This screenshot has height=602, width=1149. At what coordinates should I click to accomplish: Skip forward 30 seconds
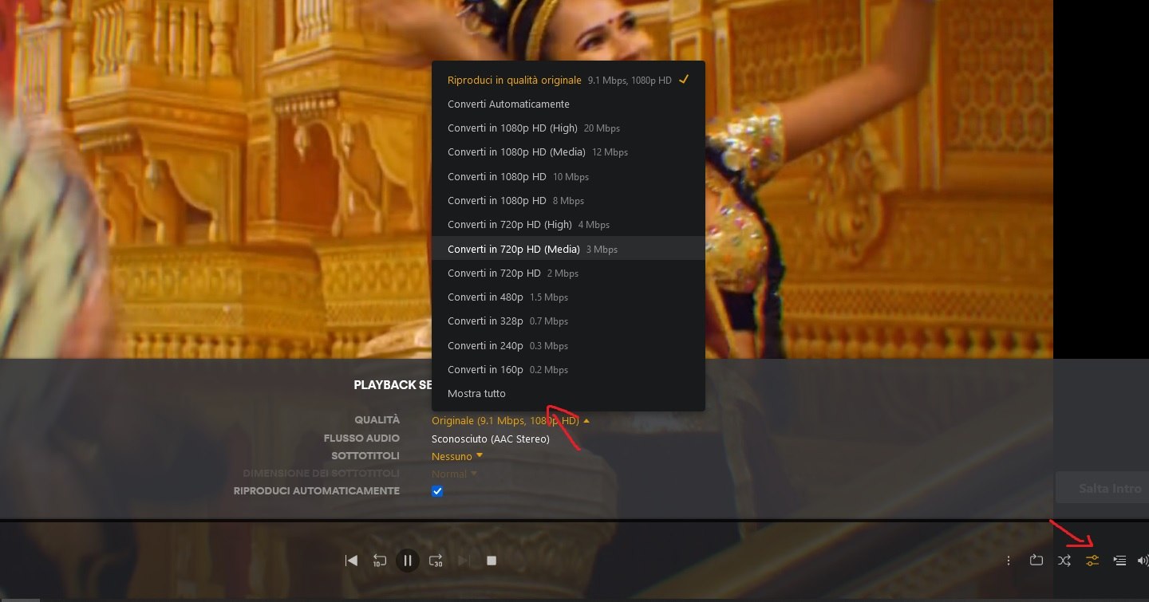point(436,561)
